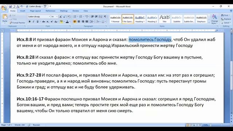Viewport: 233px width, 131px height.
Task: Apply superscript formatting
Action: pos(52,22)
